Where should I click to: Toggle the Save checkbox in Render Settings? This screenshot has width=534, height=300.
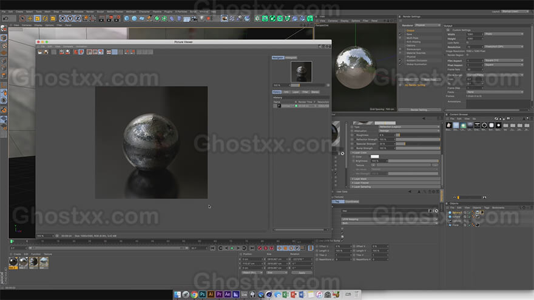click(x=400, y=34)
